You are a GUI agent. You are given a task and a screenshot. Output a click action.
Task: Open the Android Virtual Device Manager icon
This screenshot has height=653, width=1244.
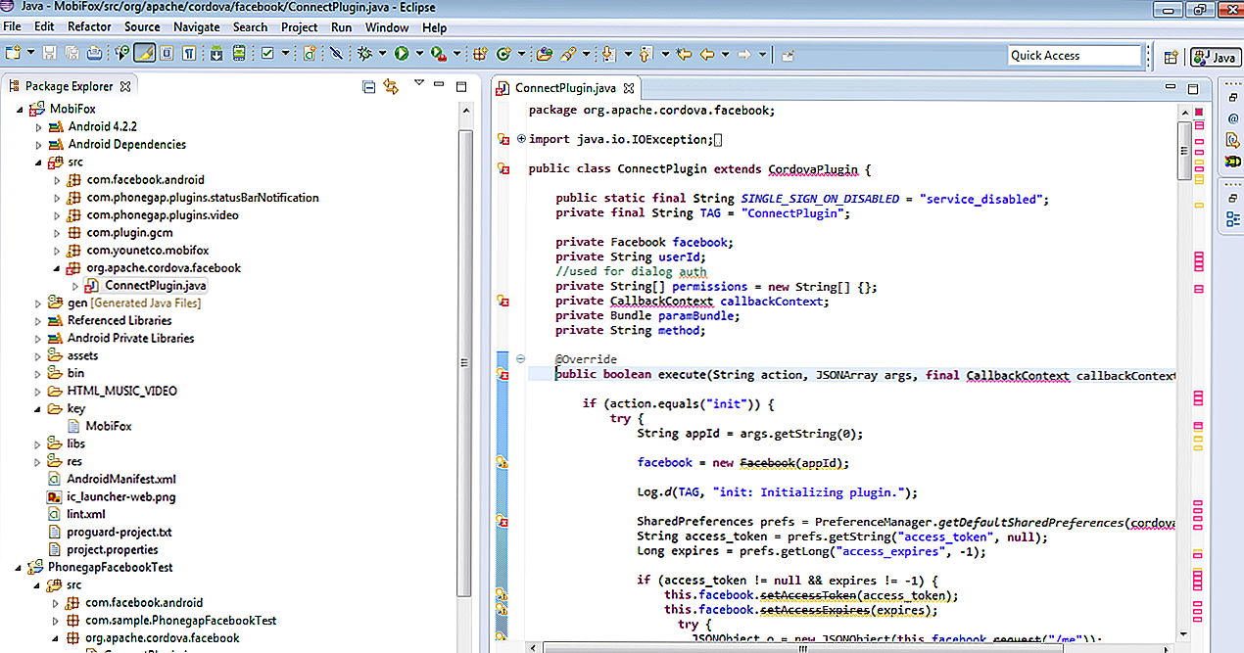pyautogui.click(x=238, y=54)
